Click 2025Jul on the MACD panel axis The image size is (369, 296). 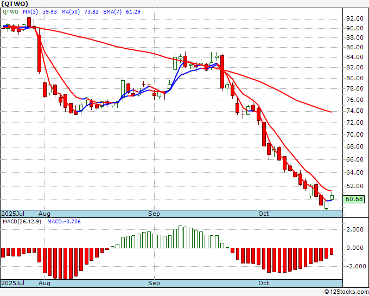13,283
